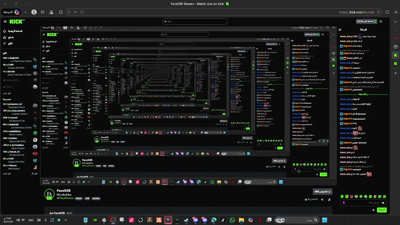
Task: Open browser settings and more (three dots)
Action: (x=26, y=12)
